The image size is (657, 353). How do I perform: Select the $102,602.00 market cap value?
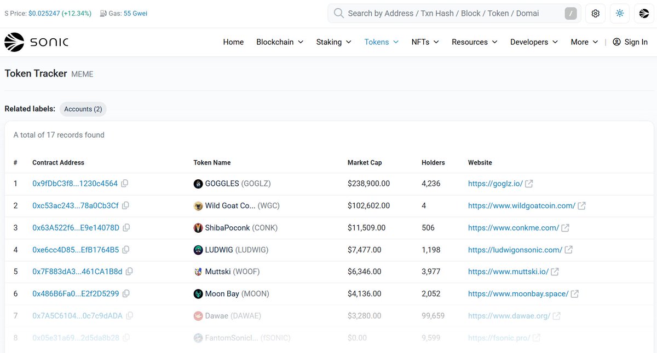point(368,205)
